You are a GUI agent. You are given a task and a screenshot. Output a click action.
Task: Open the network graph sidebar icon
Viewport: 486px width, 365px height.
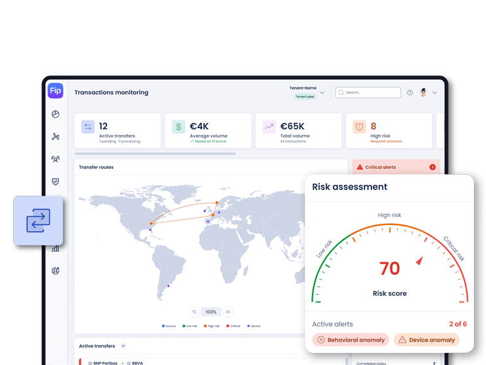point(56,137)
